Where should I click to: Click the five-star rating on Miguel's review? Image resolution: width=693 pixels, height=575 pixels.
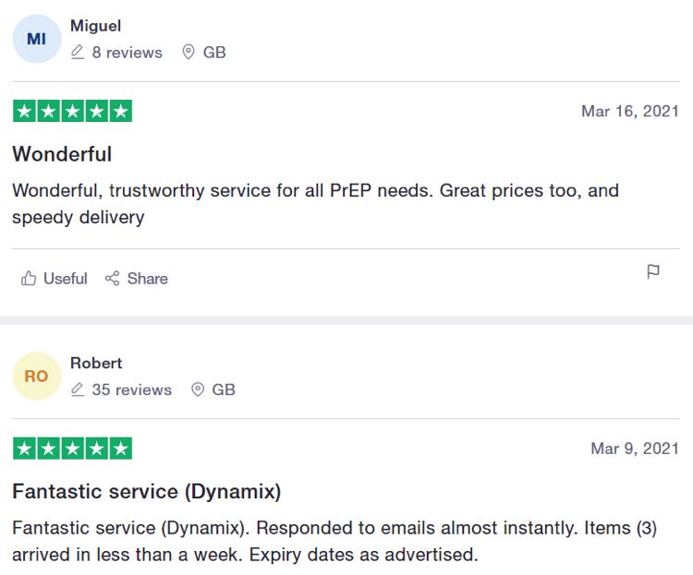click(72, 111)
